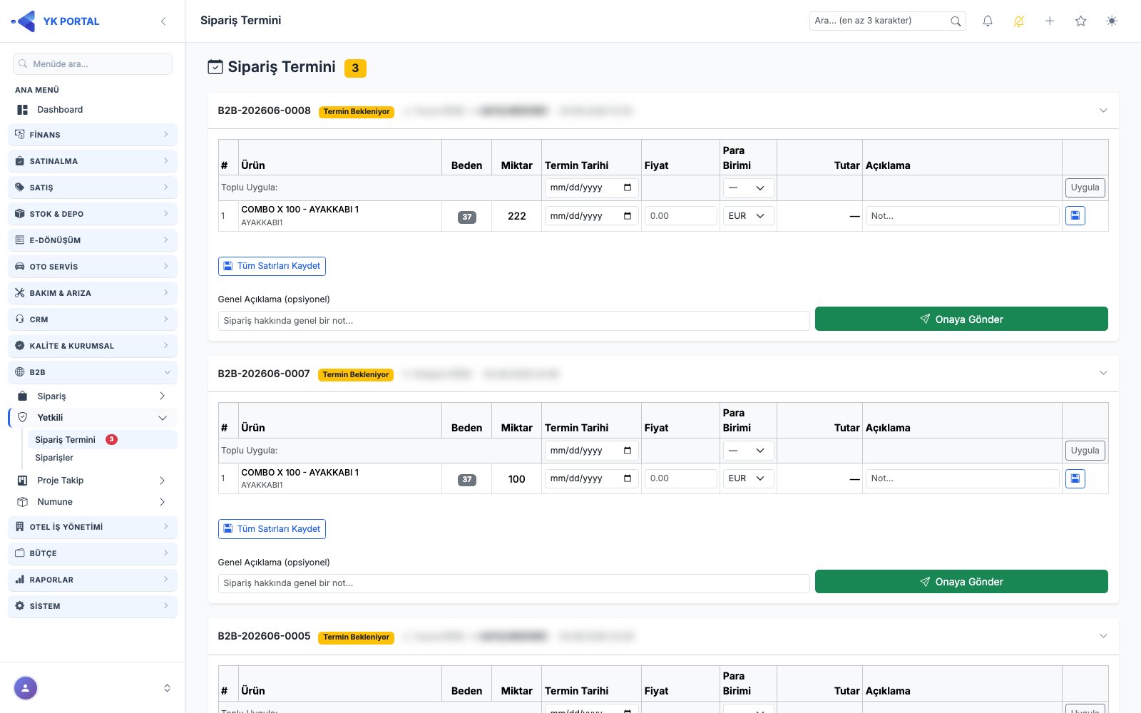This screenshot has height=713, width=1141.
Task: Open bulk currency dropdown in order 0008
Action: [748, 188]
